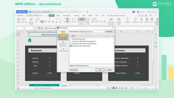Select the Formulas ribbon tab
174x98 pixels.
coord(76,16)
